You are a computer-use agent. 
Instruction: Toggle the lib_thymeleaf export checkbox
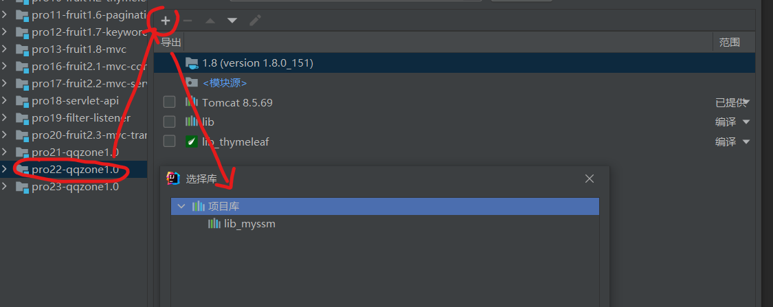pos(169,141)
